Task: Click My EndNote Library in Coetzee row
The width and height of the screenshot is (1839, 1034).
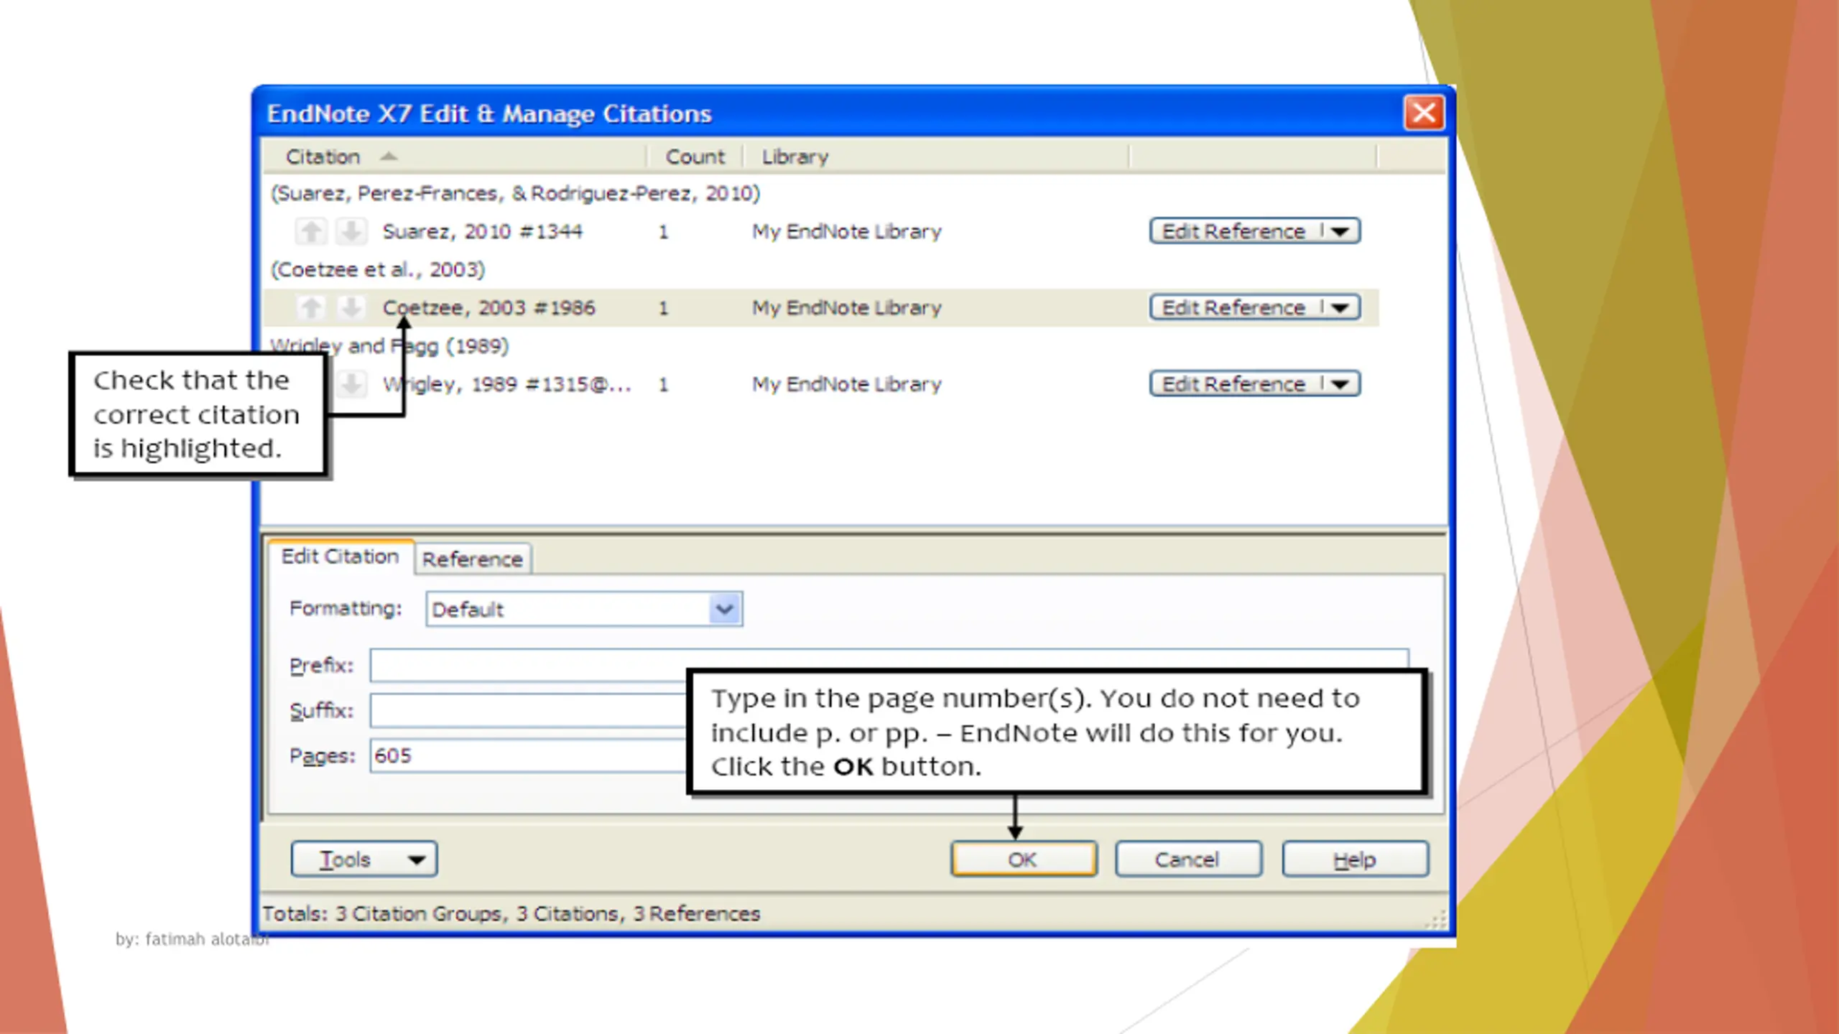Action: 846,308
